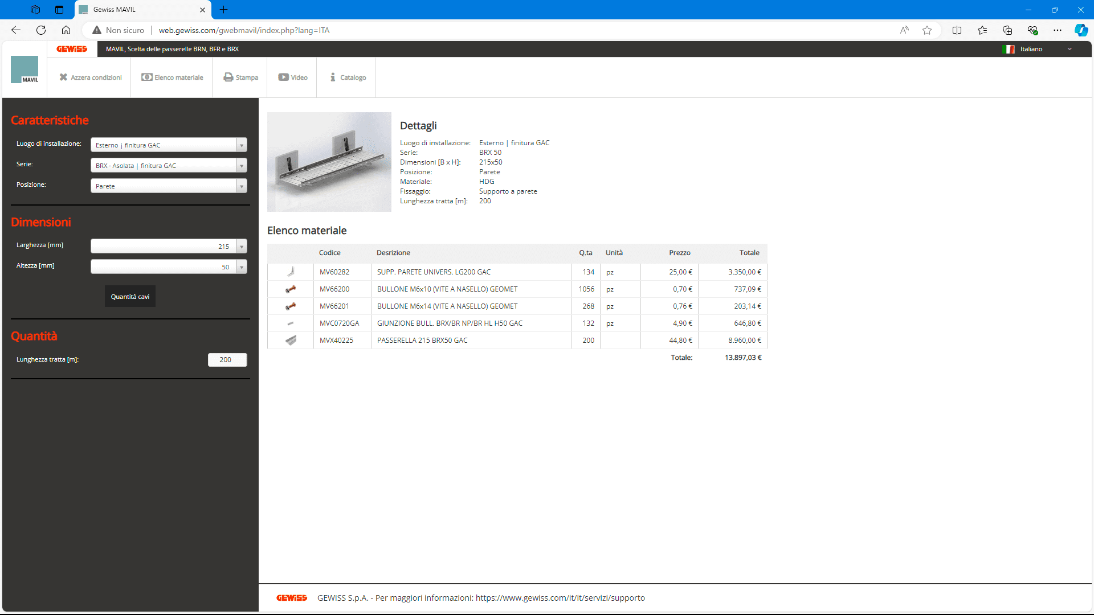
Task: Print using the Stampa button
Action: (241, 77)
